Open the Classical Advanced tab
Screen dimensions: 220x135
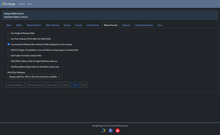pyautogui.click(x=144, y=25)
